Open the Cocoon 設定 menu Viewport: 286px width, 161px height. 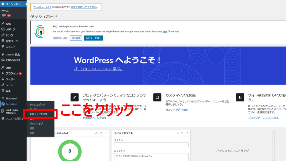13,55
